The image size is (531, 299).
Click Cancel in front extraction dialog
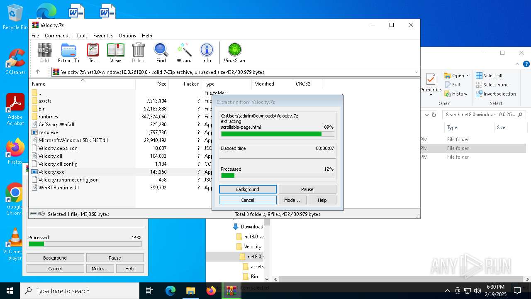[x=248, y=200]
